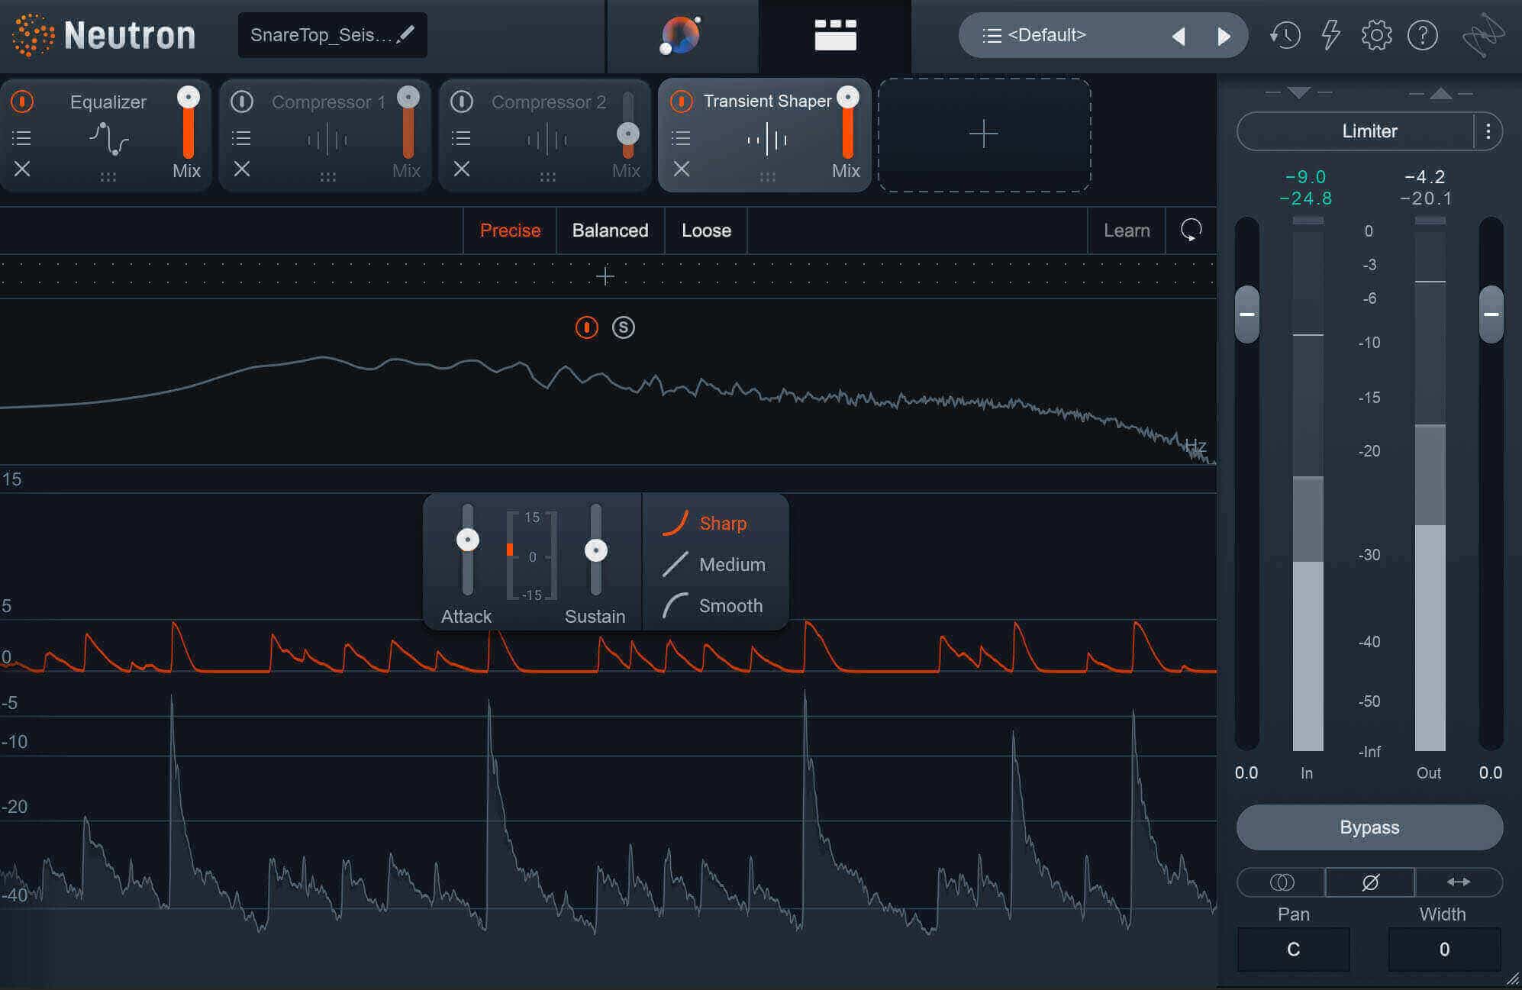
Task: Go to next preset arrow
Action: tap(1224, 36)
